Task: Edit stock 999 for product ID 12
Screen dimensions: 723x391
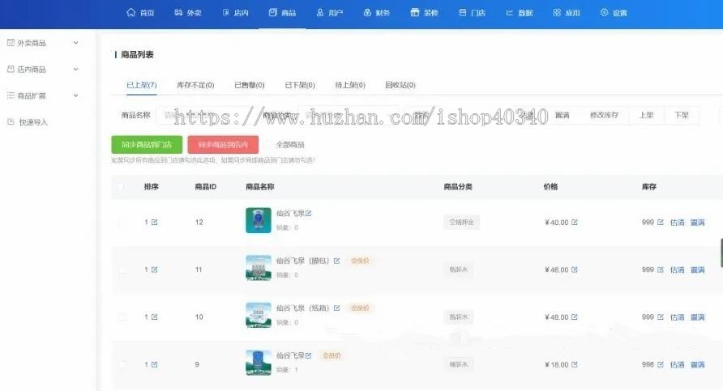Action: 661,222
